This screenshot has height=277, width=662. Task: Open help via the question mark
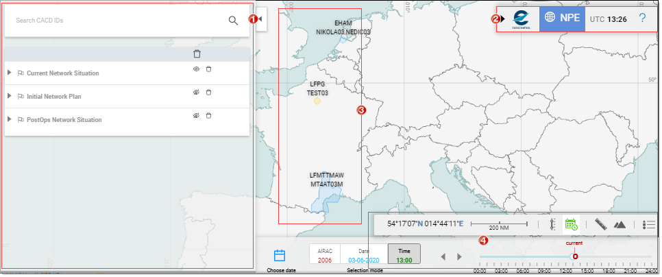[642, 19]
